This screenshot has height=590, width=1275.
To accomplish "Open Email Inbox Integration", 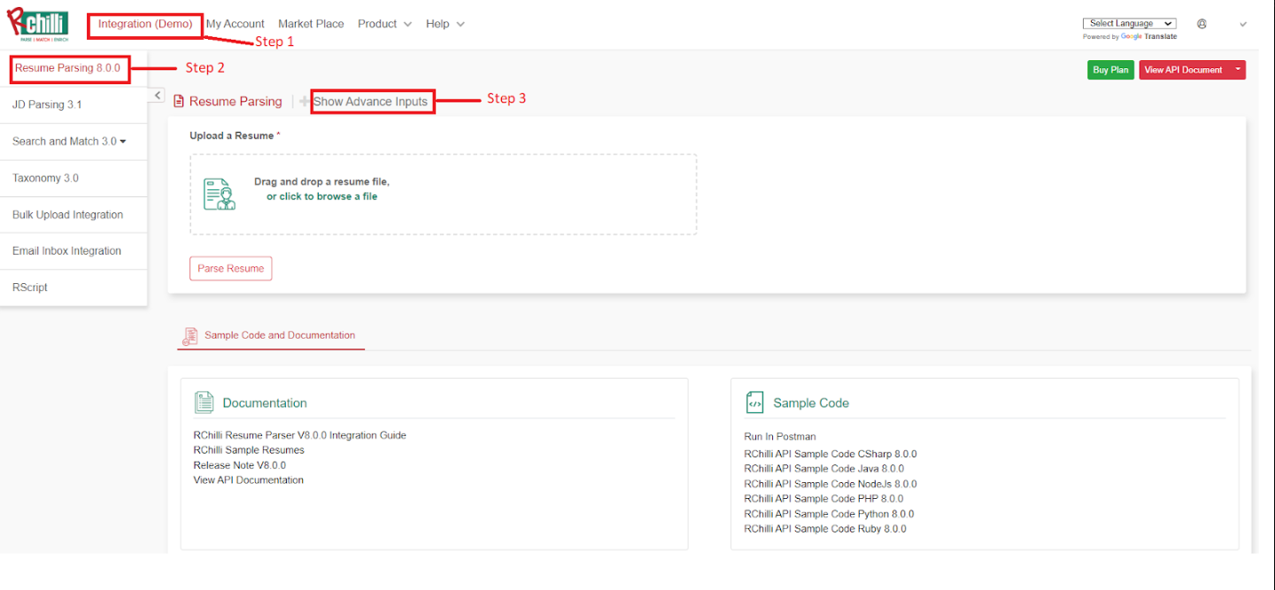I will pos(66,251).
